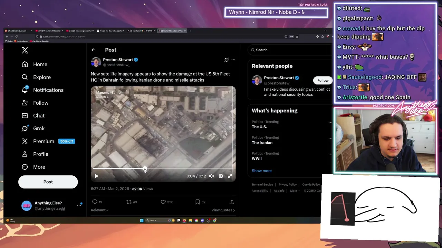Expand the footer More dropdown
Screen dimensions: 442x248
point(295,191)
